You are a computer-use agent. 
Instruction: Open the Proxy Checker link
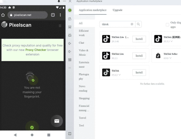pyautogui.click(x=36, y=50)
